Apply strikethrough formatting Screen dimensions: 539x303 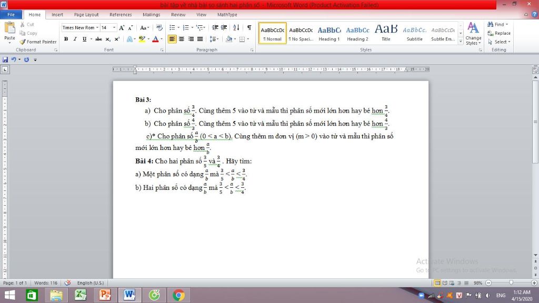click(98, 39)
